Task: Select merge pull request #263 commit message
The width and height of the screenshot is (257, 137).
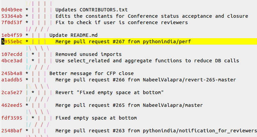Action: [x=156, y=131]
